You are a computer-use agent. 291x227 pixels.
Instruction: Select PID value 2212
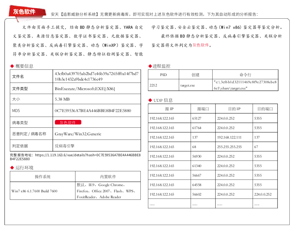[x=153, y=85]
